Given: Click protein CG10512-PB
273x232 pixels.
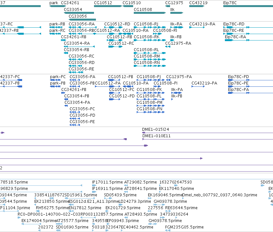Looking at the screenshot, I should pyautogui.click(x=121, y=77).
